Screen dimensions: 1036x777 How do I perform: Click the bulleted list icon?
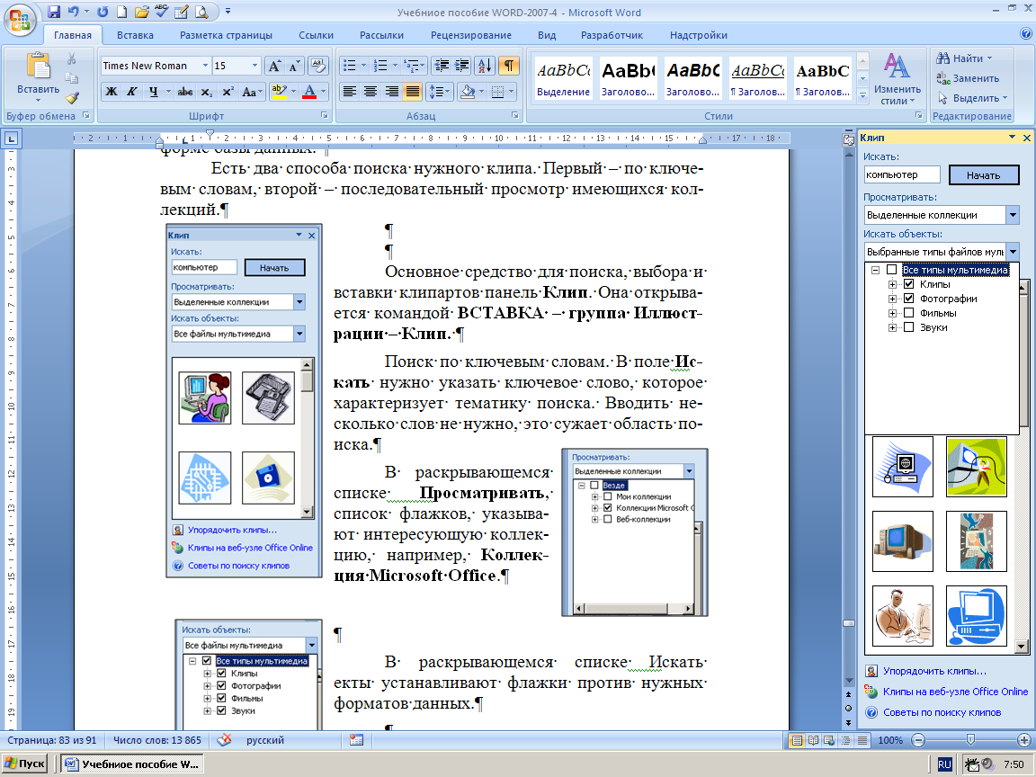click(349, 66)
